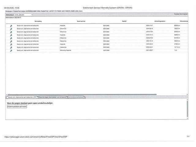
Task: Click magnifier icon for 2023-07-04 oil service
Action: pos(11,38)
